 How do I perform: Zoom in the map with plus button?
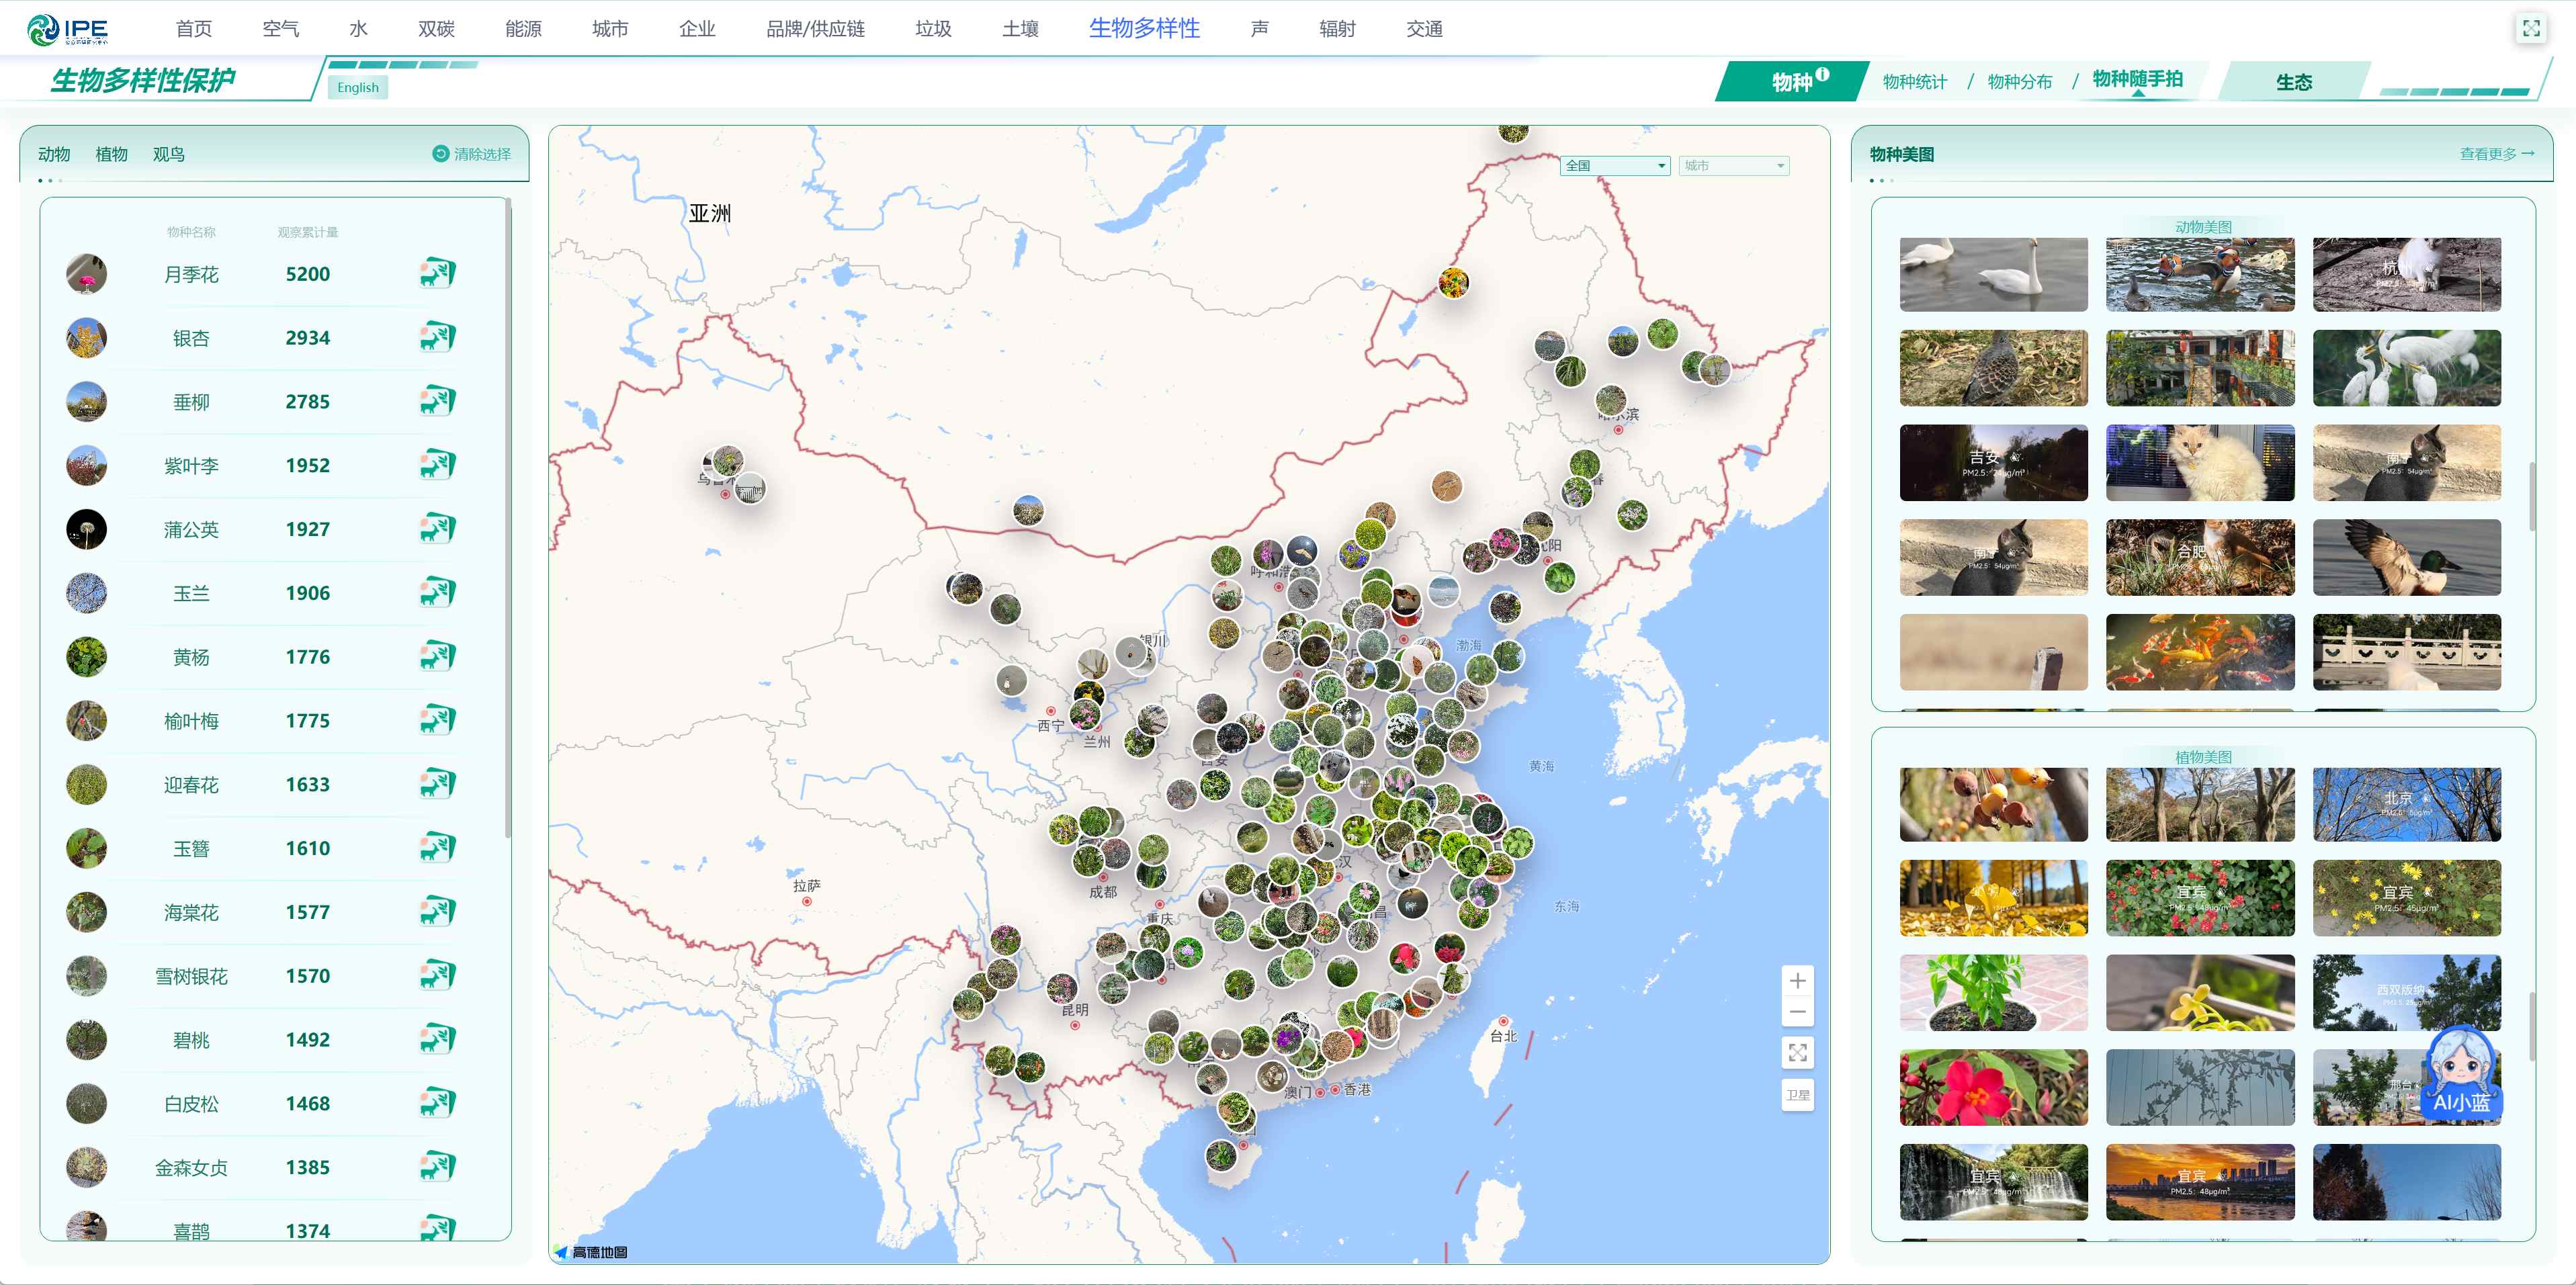click(x=1797, y=980)
